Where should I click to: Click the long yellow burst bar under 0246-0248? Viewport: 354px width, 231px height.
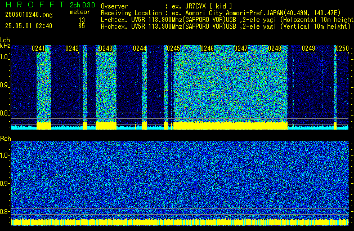(230, 126)
